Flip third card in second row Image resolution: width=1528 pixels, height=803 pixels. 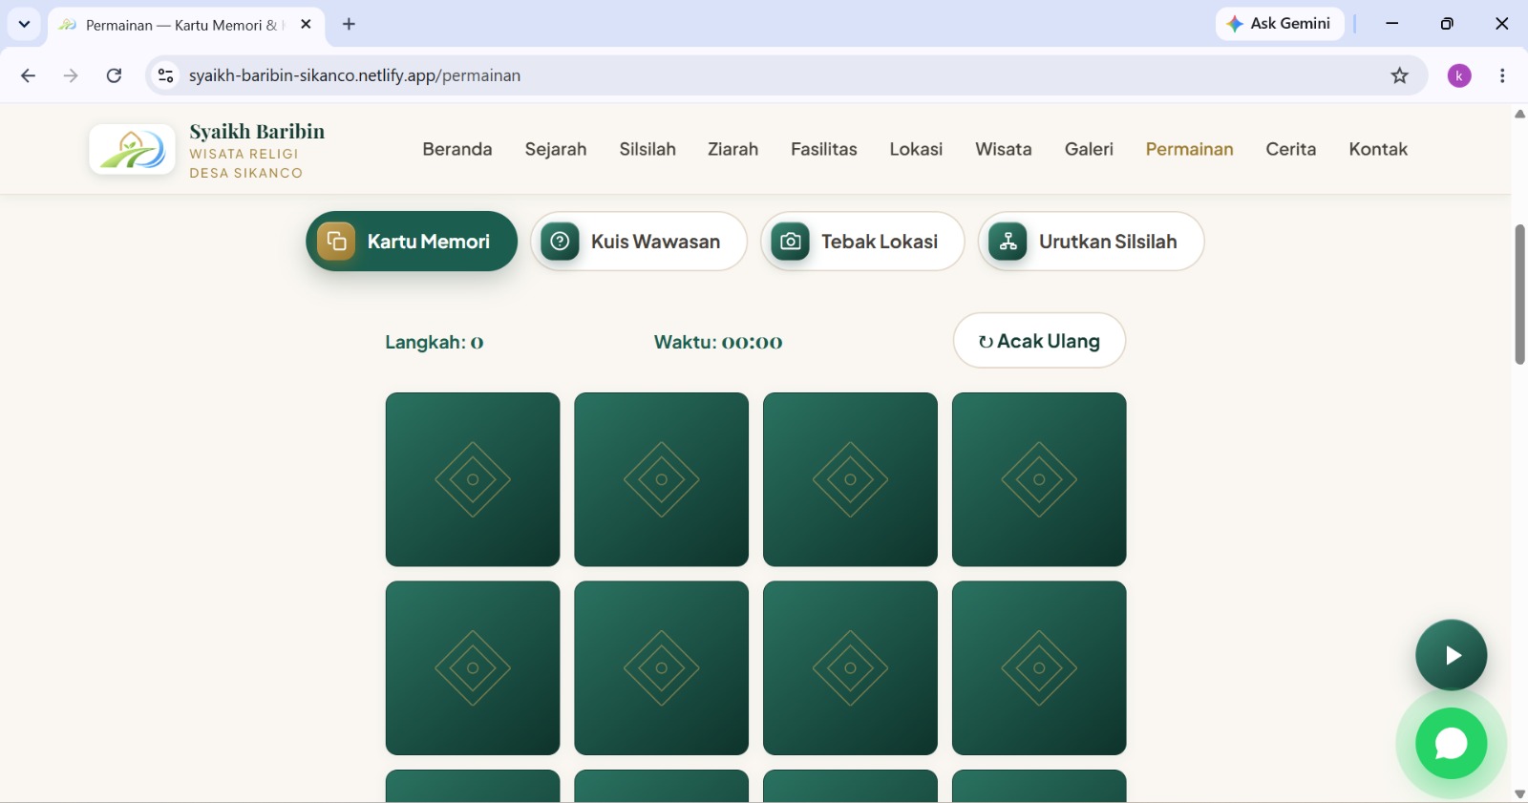click(x=850, y=668)
